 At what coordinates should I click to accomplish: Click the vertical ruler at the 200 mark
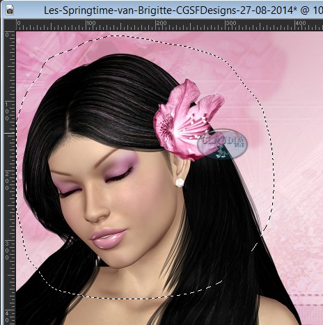(7, 181)
